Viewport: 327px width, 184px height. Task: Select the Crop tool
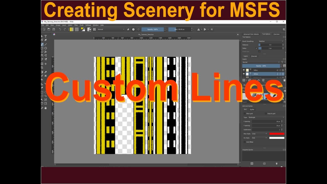pyautogui.click(x=42, y=68)
